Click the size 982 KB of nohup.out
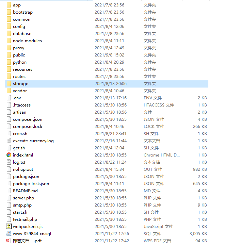The image size is (240, 246). (200, 169)
